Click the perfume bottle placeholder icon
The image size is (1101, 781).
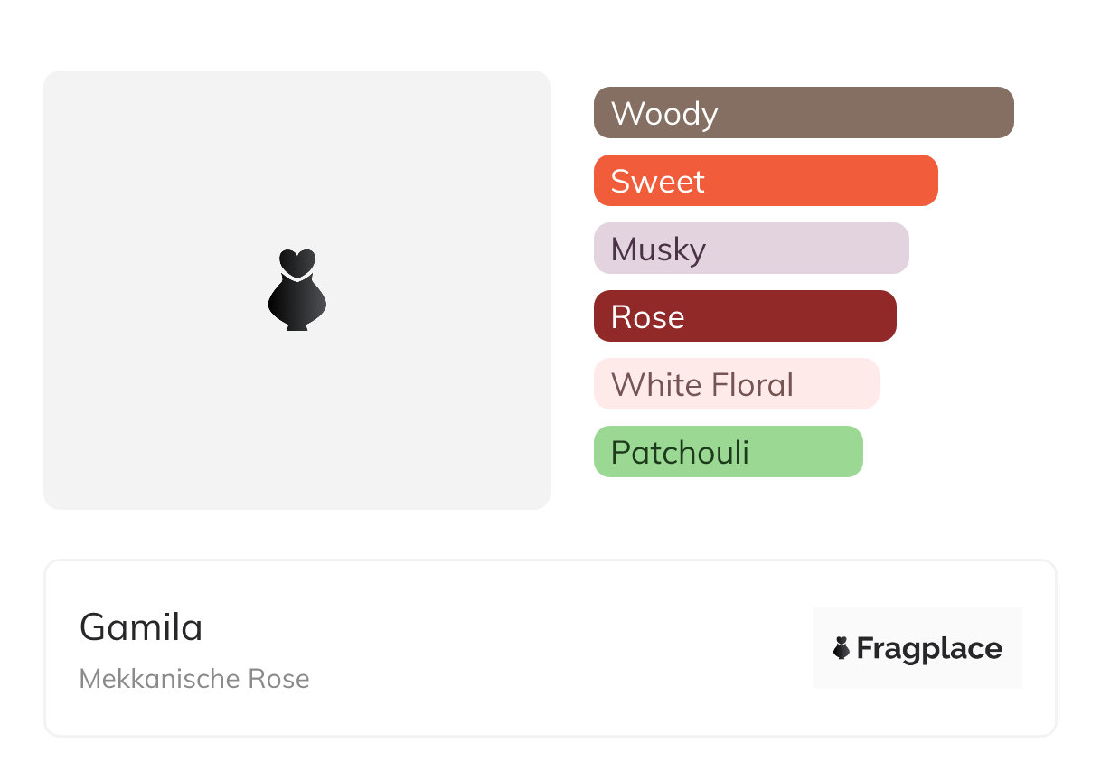297,289
